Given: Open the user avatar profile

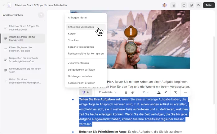Looking at the screenshot, I should (x=164, y=5).
